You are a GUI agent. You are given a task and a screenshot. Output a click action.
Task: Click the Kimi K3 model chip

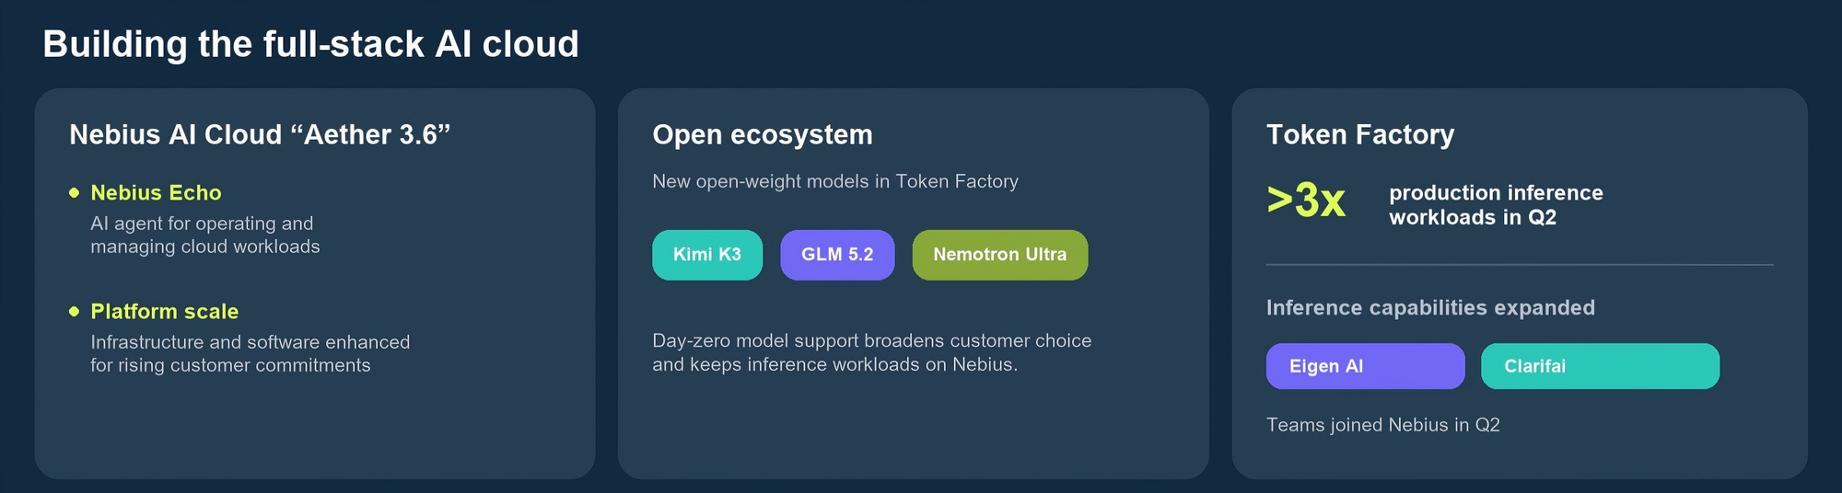point(707,255)
